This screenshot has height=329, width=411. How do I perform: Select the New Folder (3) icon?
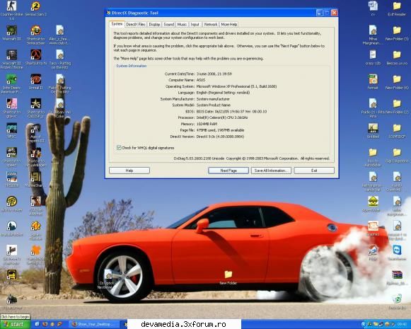[x=397, y=30]
